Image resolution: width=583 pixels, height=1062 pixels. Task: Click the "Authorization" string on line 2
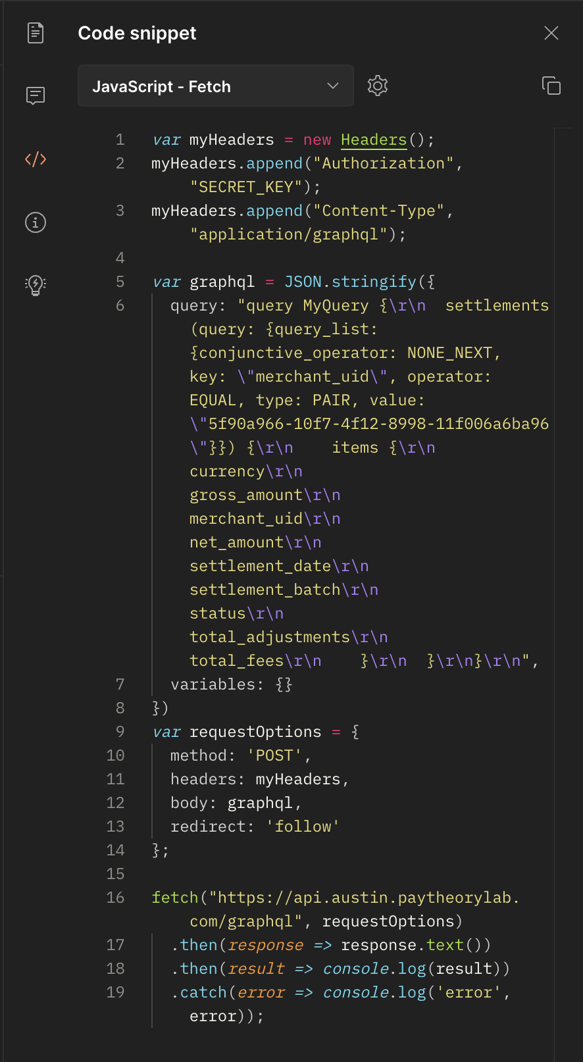tap(383, 163)
